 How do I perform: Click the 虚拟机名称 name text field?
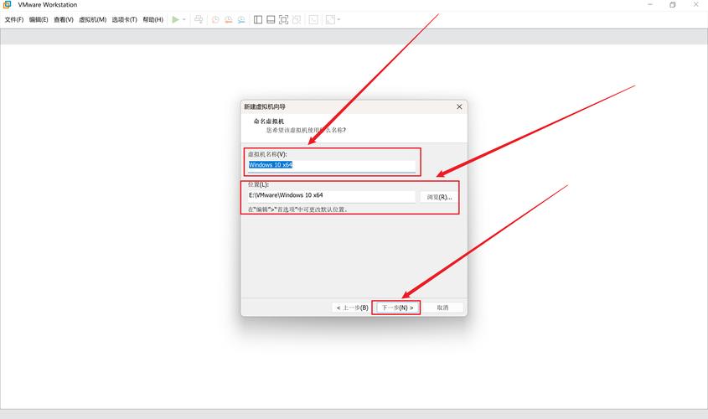[x=331, y=165]
